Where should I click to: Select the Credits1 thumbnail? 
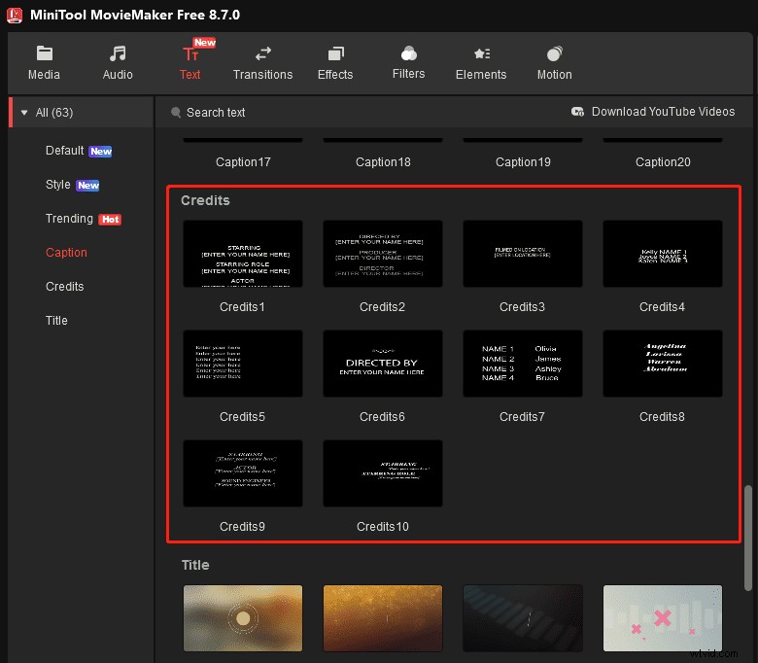coord(243,254)
